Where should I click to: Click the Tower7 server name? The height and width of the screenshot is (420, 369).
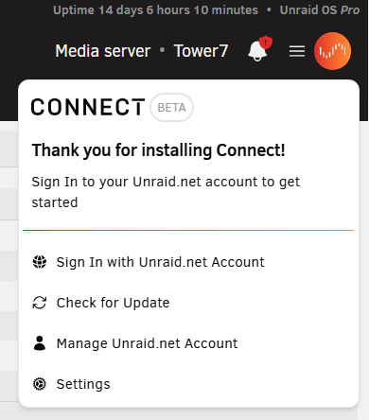pos(201,51)
